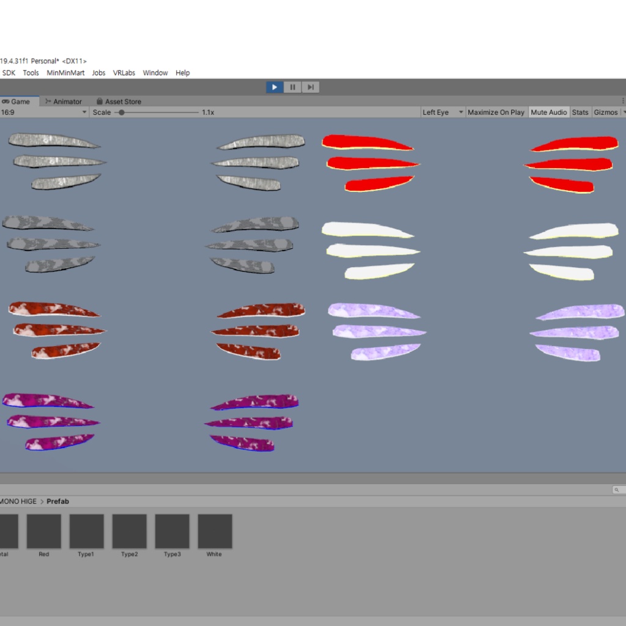Click the Step frame button
This screenshot has height=626, width=626.
pos(311,87)
